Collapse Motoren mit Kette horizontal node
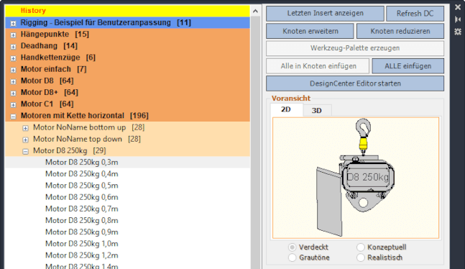 click(x=13, y=117)
